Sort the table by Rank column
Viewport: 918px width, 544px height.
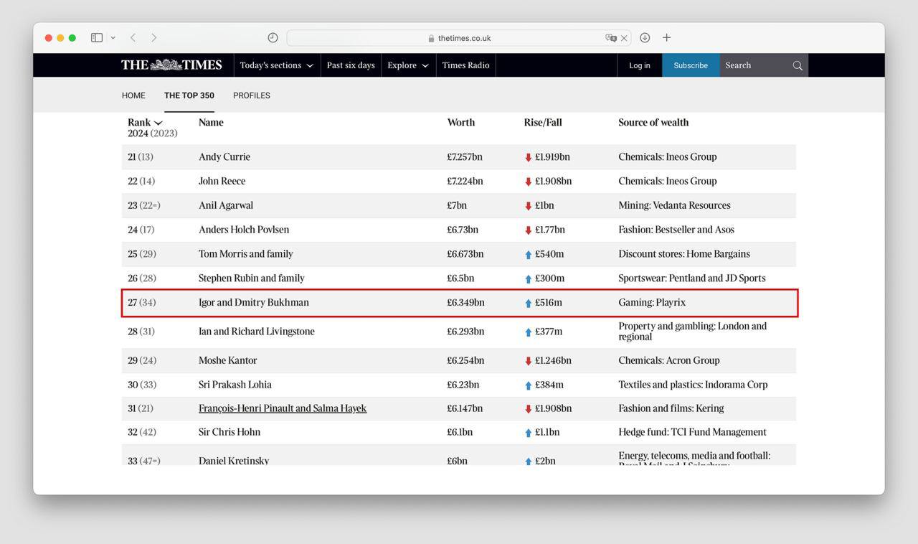point(145,123)
